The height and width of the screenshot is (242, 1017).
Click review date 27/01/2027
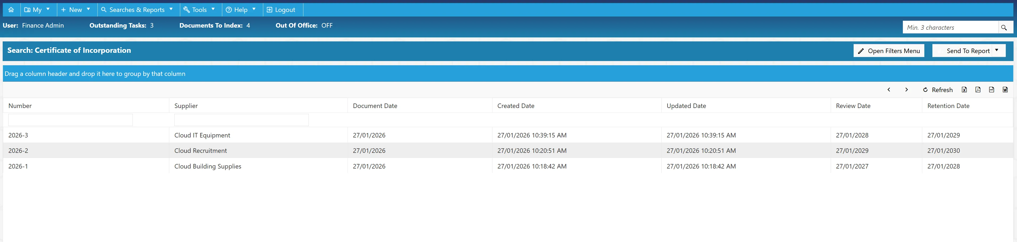click(x=852, y=166)
